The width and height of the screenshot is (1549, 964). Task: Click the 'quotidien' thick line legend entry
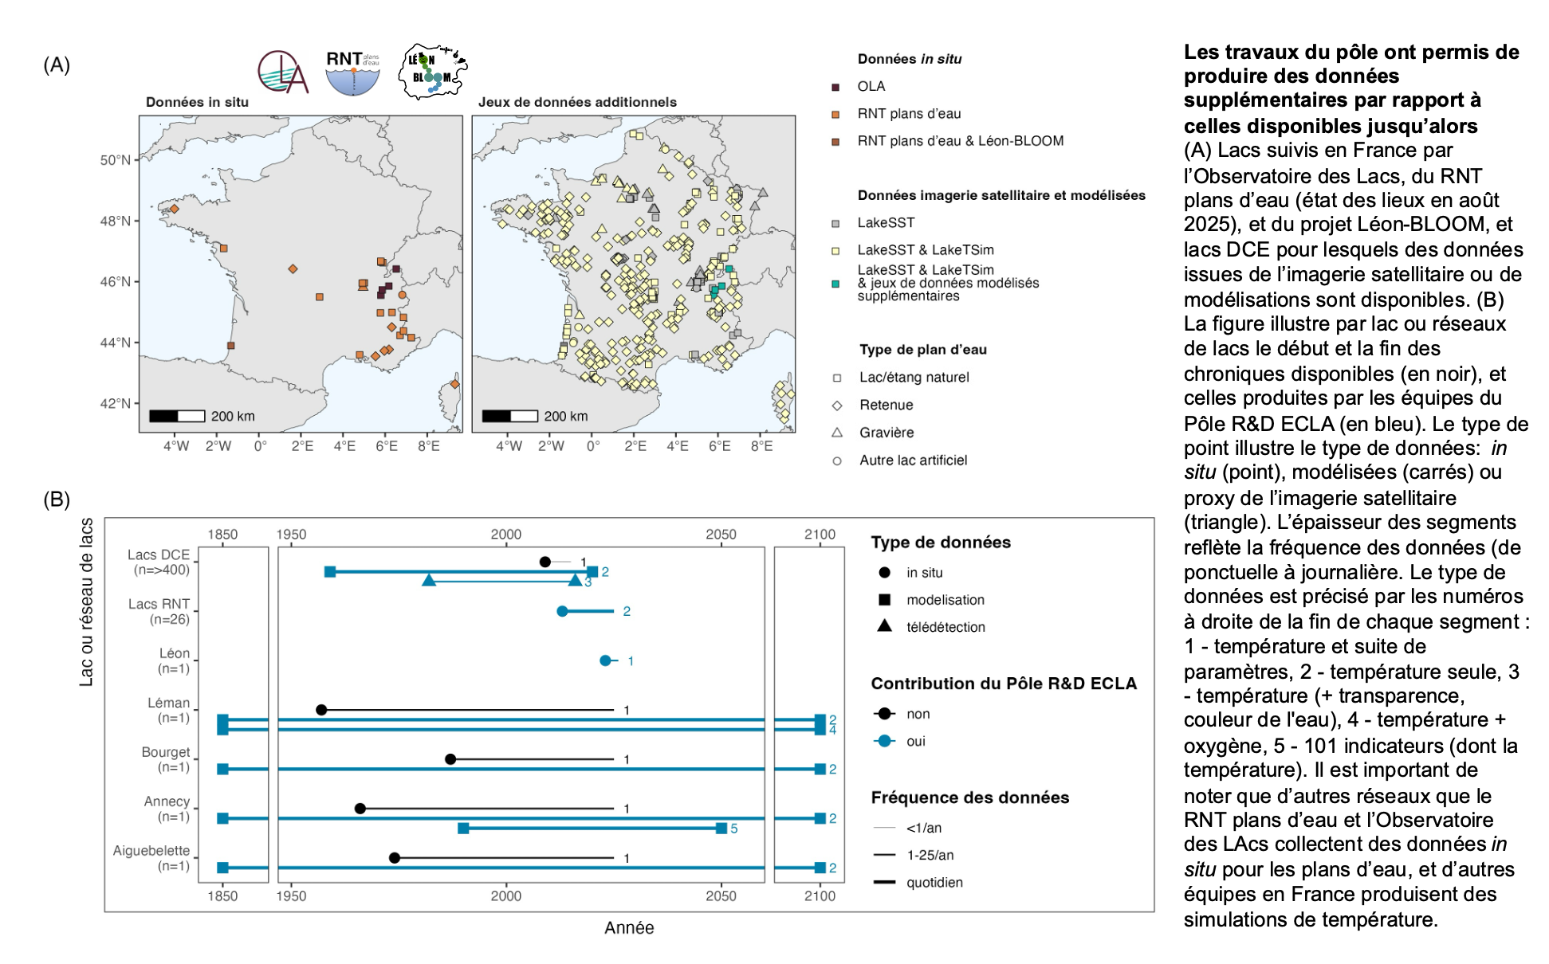[884, 883]
